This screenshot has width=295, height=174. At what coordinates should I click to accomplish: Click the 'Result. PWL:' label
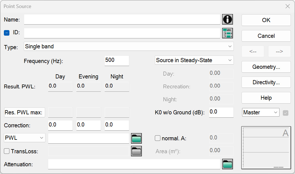[x=20, y=87]
